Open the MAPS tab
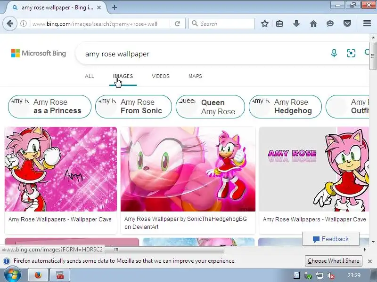 click(x=195, y=76)
